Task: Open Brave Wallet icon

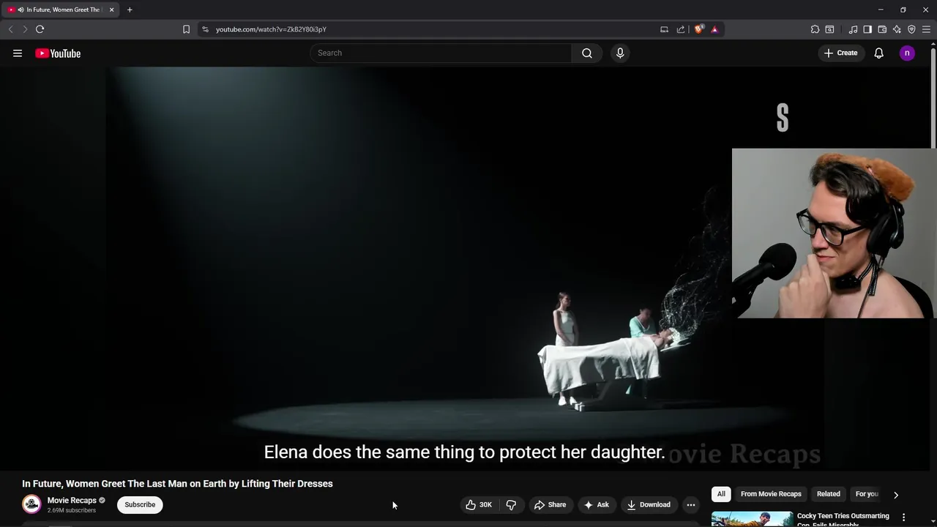Action: [882, 29]
